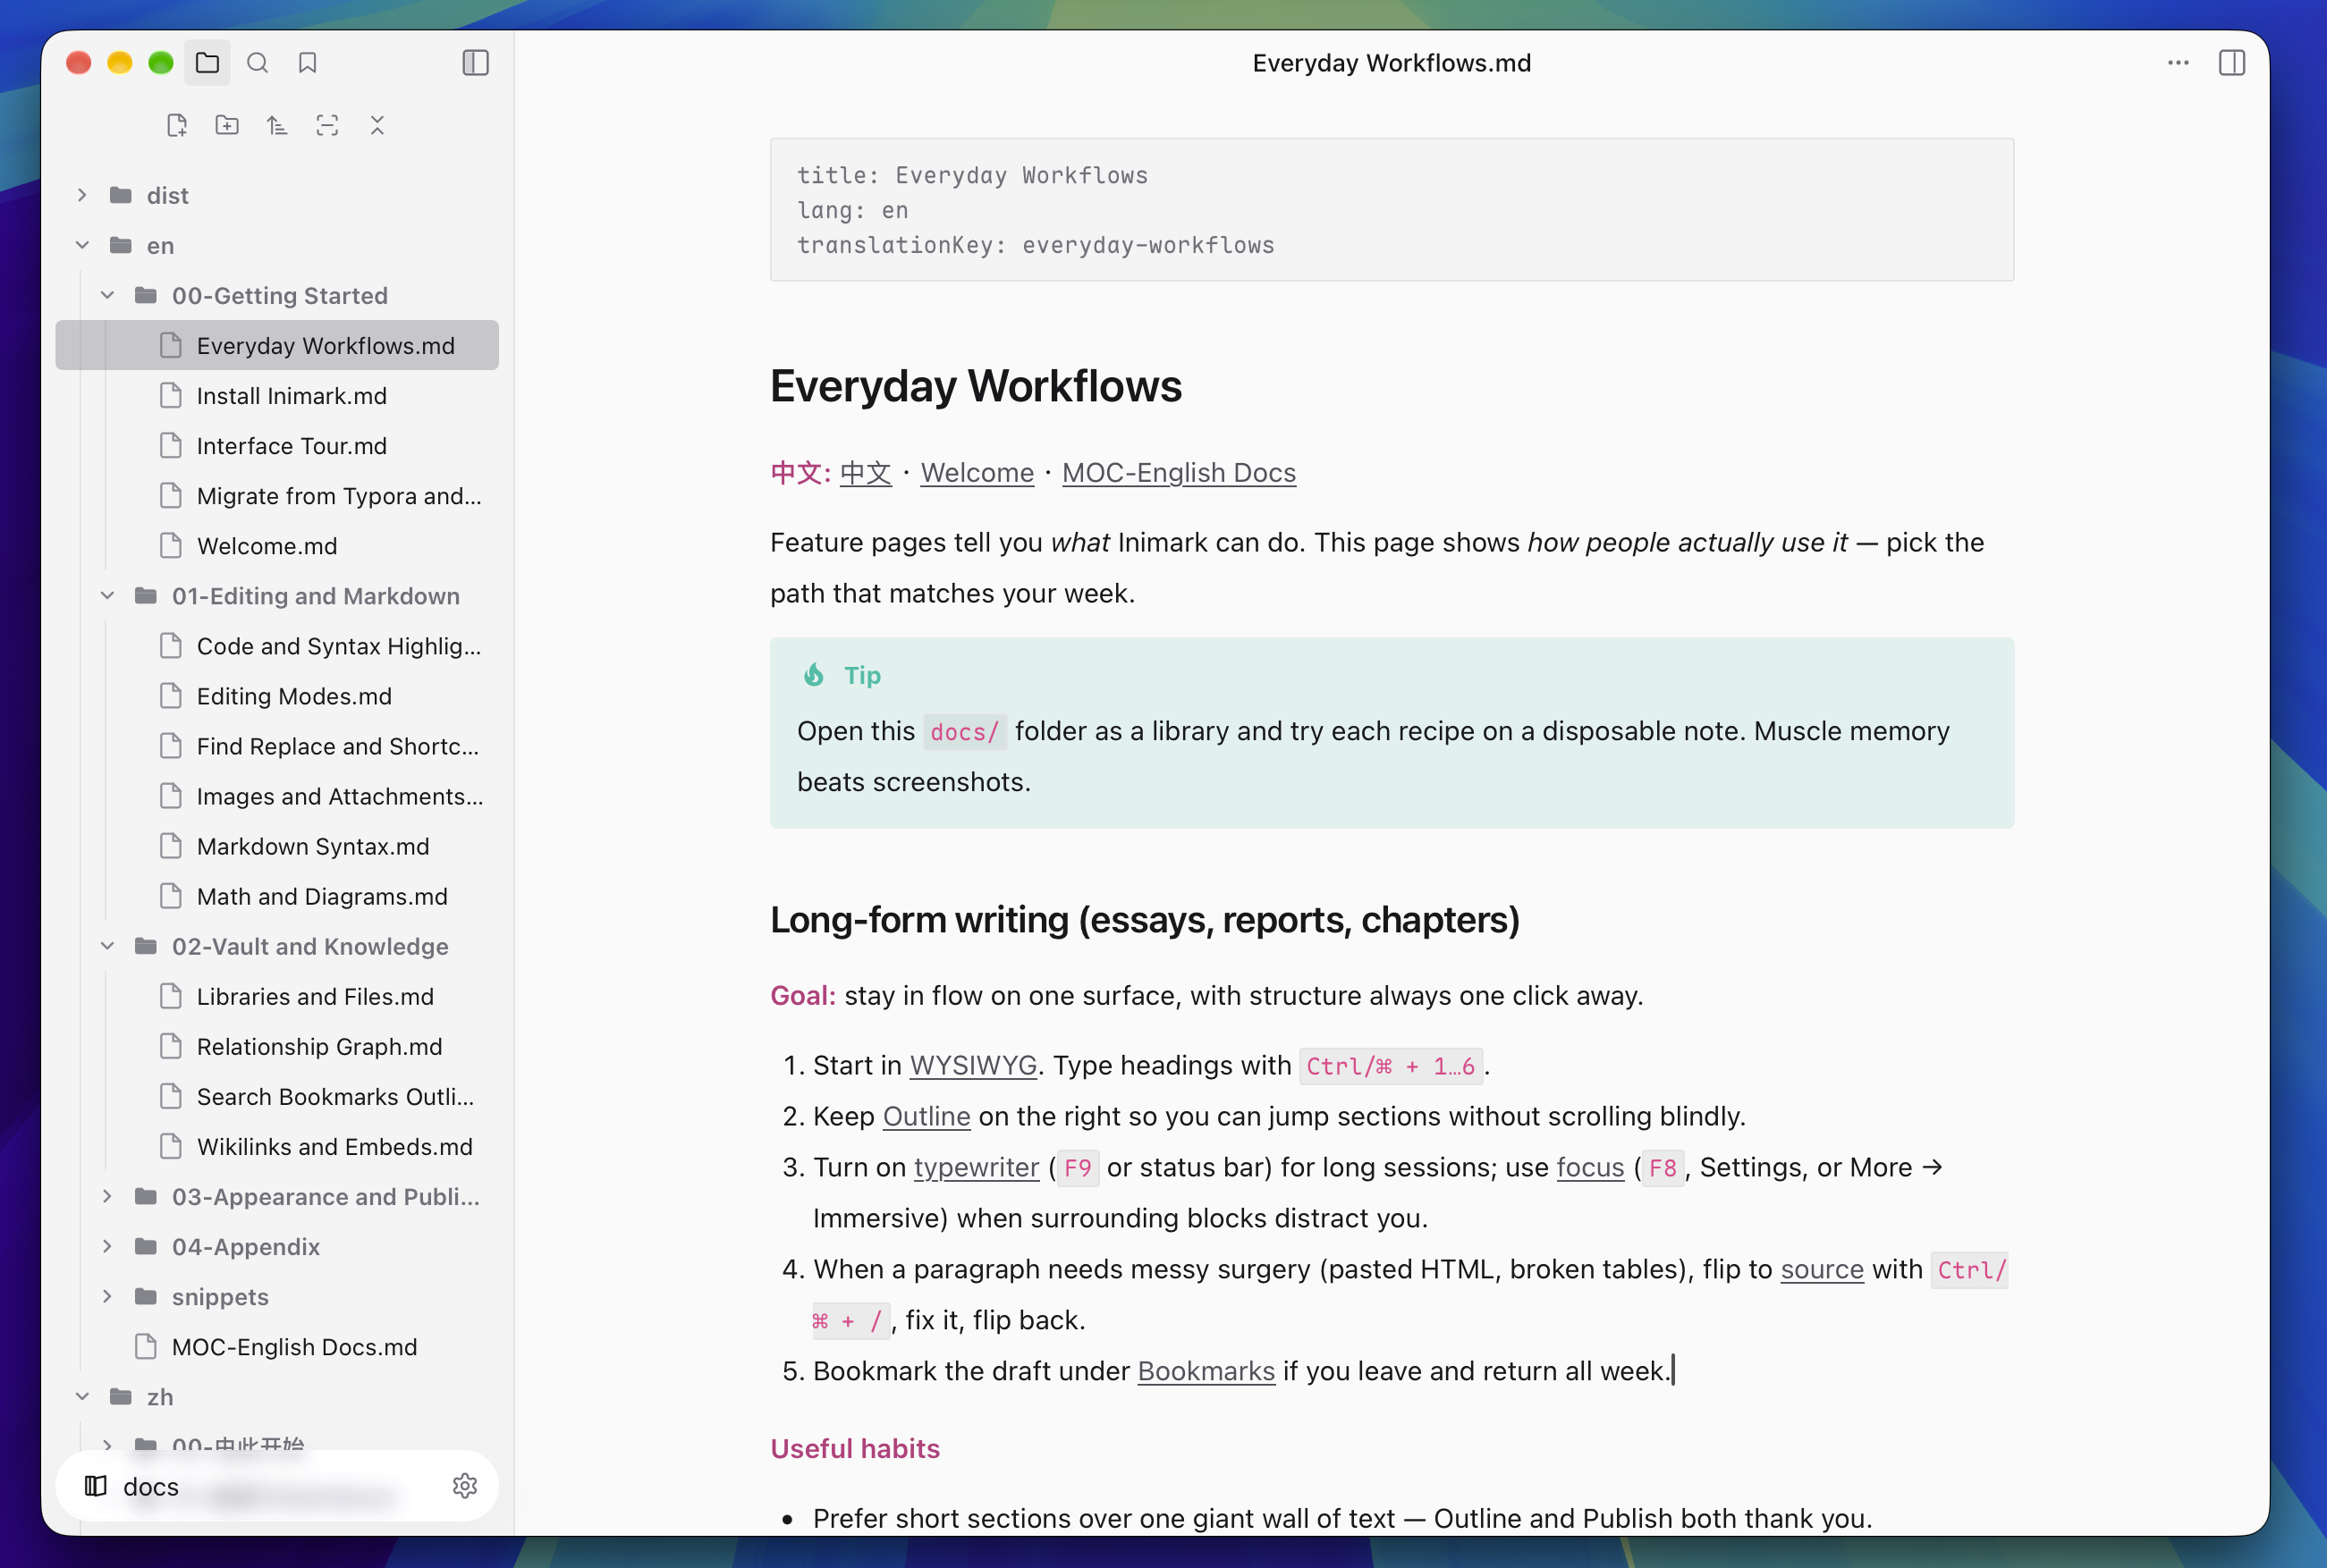
Task: Click the Everyday Workflows heading
Action: (976, 386)
